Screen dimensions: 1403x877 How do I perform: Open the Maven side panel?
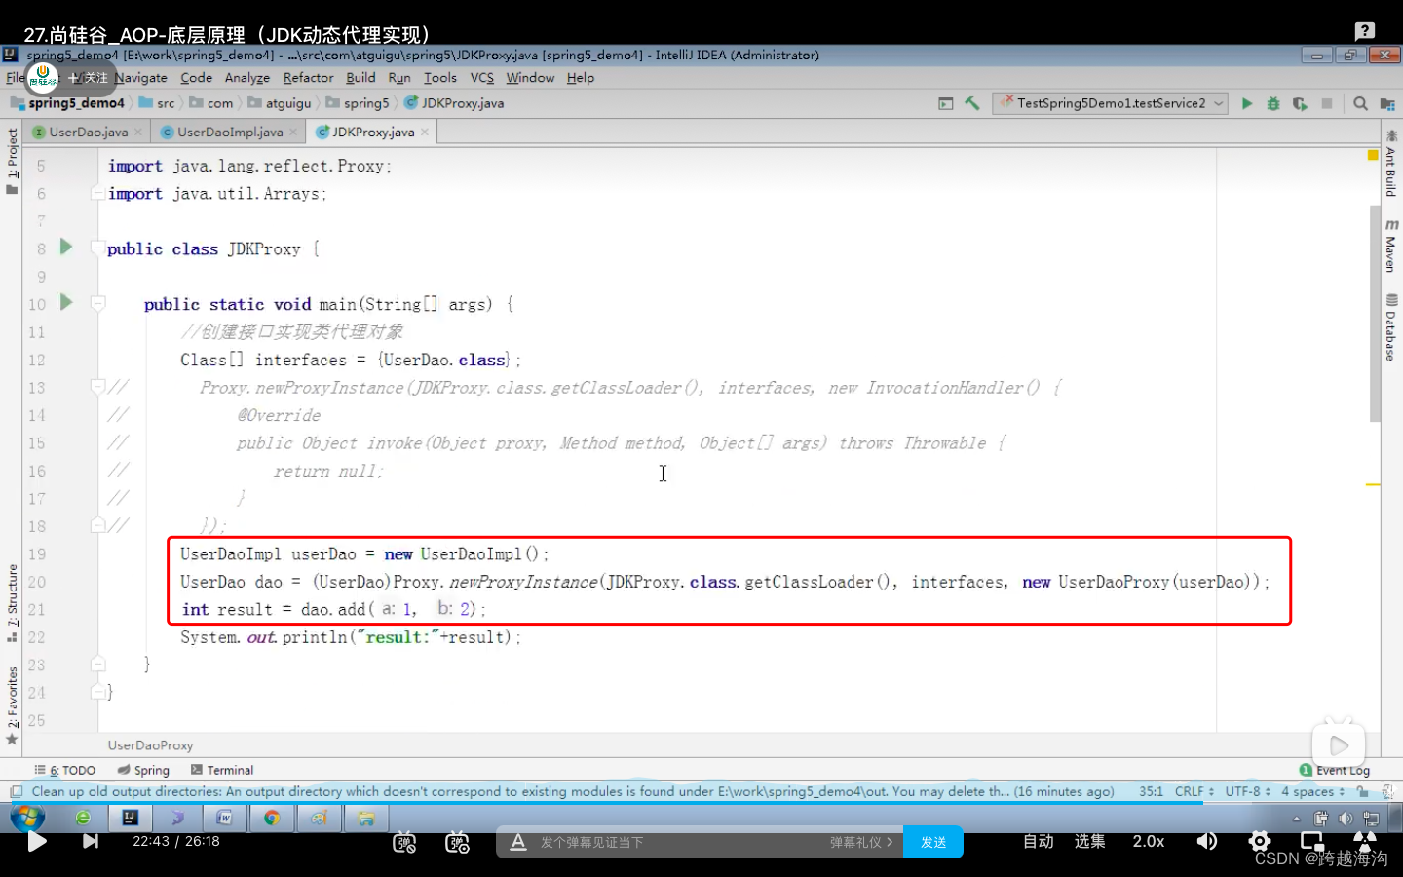pyautogui.click(x=1390, y=246)
